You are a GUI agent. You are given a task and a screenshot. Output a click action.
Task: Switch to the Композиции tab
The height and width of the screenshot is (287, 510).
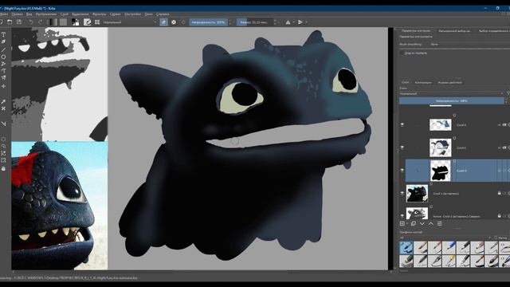coord(423,82)
